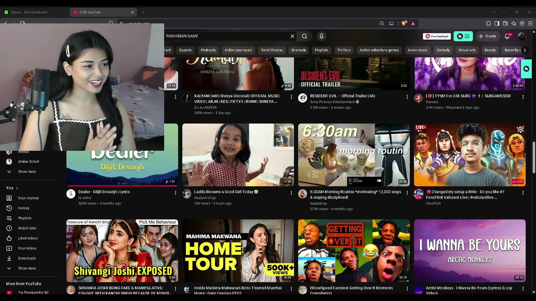Click the teal extension menu button

(x=463, y=36)
